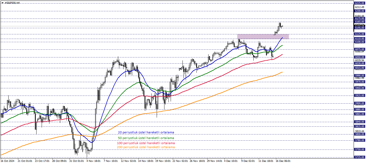This screenshot has height=164, width=366.
Task: Click the 26 Nov 18:01 time axis label
Action: point(197,161)
